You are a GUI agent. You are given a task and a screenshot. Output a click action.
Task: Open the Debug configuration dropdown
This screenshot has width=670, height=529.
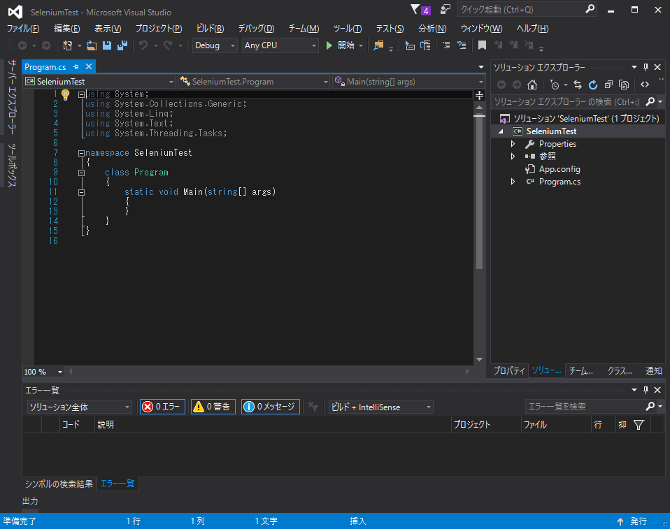click(x=215, y=45)
